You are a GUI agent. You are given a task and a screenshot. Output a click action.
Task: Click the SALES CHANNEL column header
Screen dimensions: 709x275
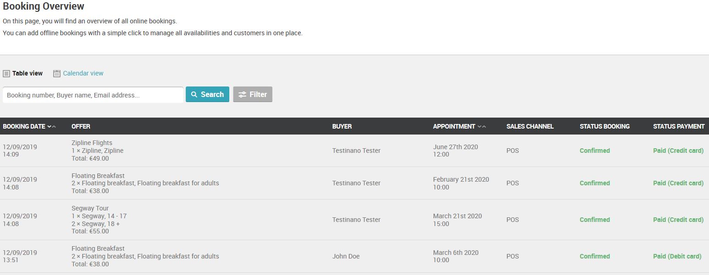tap(530, 126)
